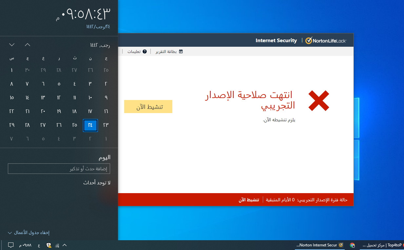This screenshot has height=250, width=404.
Task: Open the network tray icon
Action: pyautogui.click(x=57, y=245)
